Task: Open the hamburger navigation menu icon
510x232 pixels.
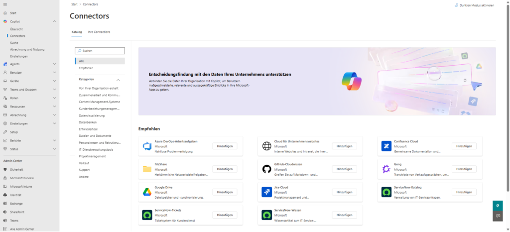Action: pos(5,4)
